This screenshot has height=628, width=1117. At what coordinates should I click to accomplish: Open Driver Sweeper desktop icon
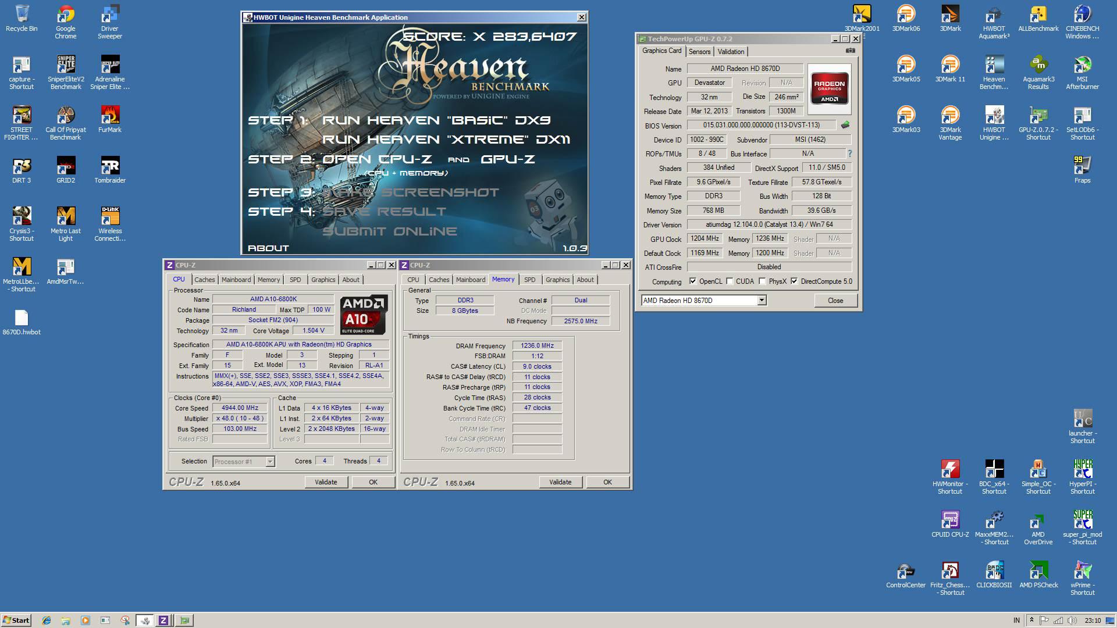110,22
